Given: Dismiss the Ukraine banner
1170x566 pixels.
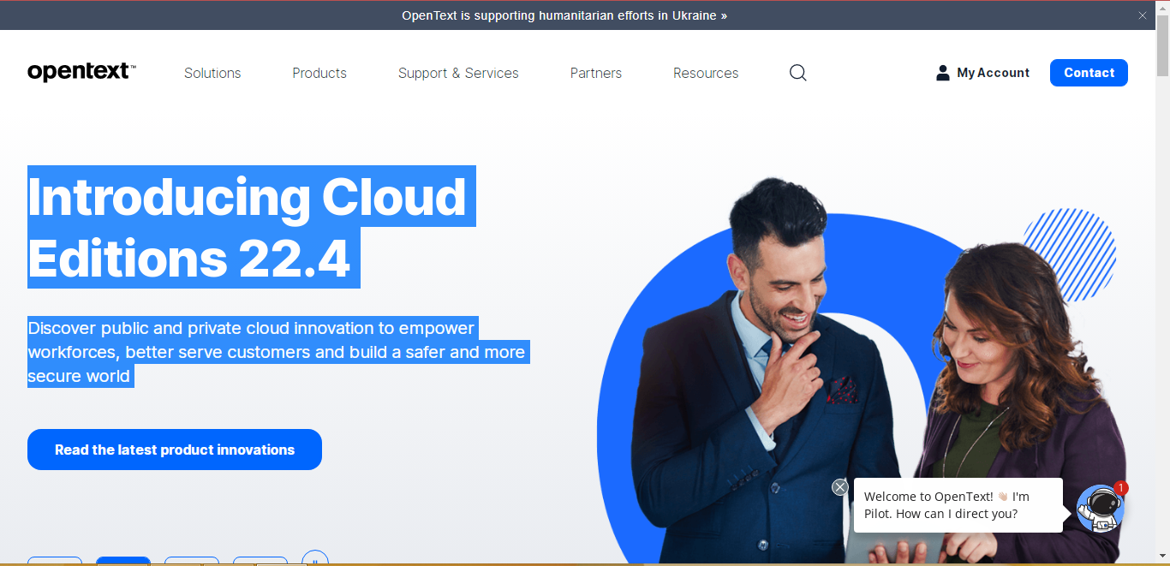Looking at the screenshot, I should 1143,15.
